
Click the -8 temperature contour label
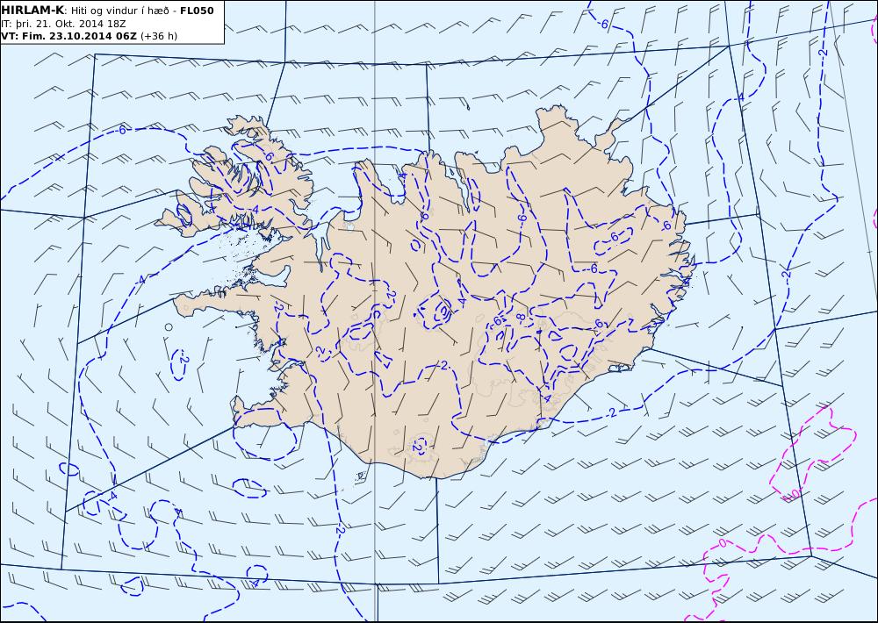click(x=520, y=318)
